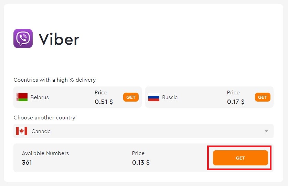Click the 'Countries with a high % delivery' text
The width and height of the screenshot is (288, 186).
[x=54, y=80]
